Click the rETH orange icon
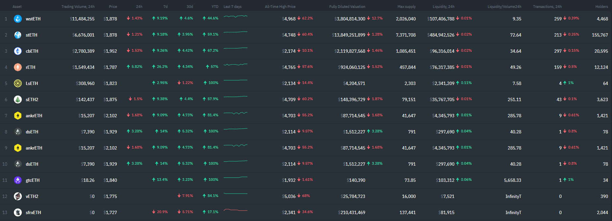This screenshot has height=221, width=612. pos(18,67)
